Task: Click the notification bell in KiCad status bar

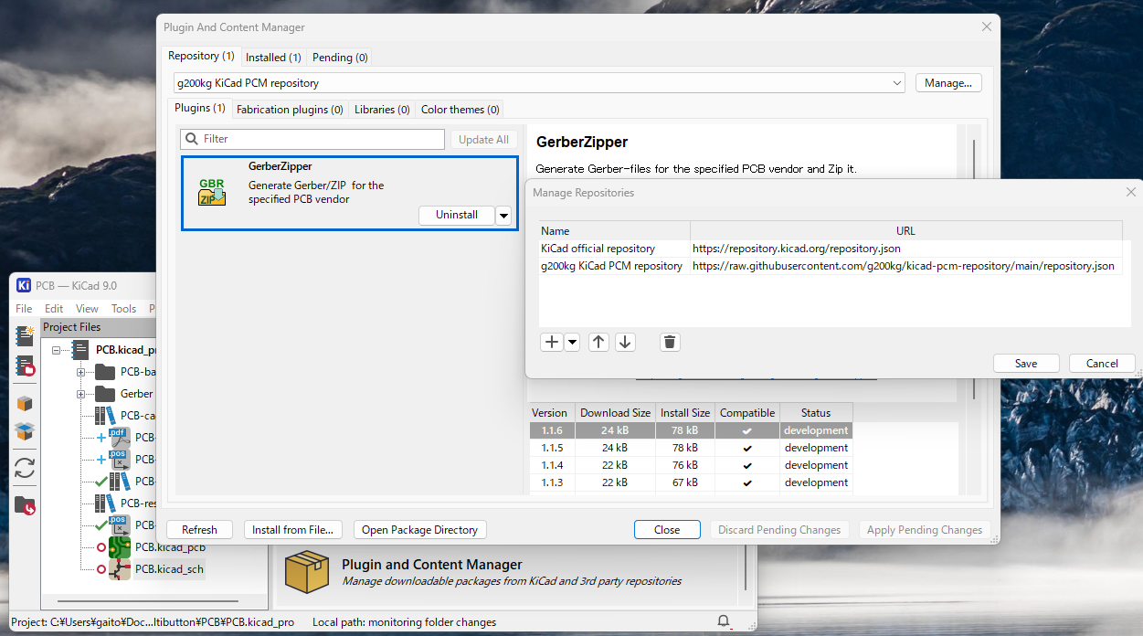Action: pos(725,621)
